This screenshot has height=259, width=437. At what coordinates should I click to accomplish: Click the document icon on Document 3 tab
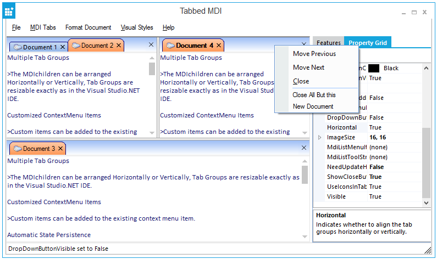[x=17, y=149]
